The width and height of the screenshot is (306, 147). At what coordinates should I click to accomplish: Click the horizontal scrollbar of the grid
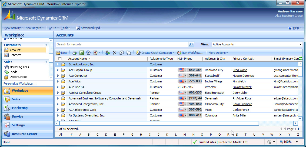pos(159,123)
